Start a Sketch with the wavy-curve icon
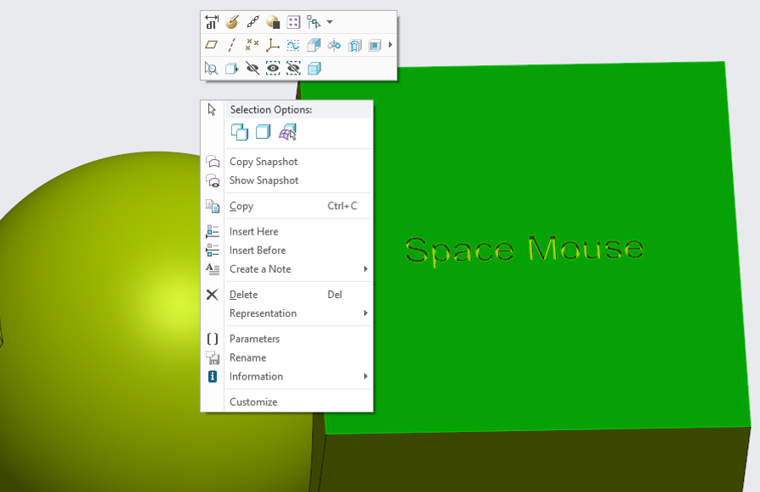Screen dimensions: 760x492 293,45
